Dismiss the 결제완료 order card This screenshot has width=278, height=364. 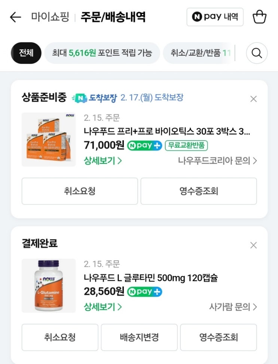(x=253, y=245)
